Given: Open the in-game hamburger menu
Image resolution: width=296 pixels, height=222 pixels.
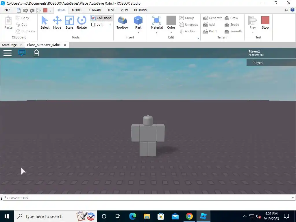Looking at the screenshot, I should (8, 53).
